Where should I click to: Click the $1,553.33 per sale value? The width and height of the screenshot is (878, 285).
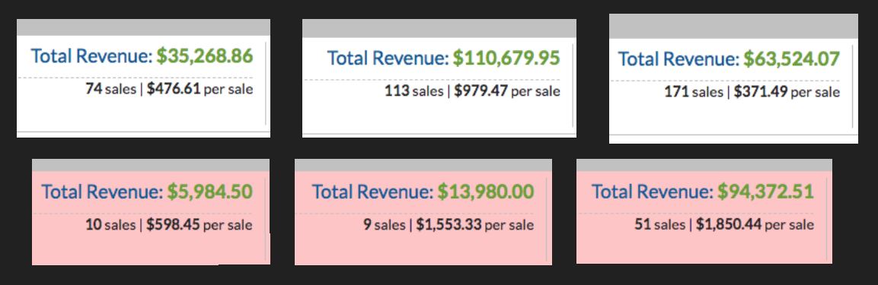(449, 225)
